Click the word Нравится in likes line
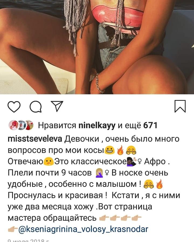This screenshot has width=194, height=242. click(57, 125)
